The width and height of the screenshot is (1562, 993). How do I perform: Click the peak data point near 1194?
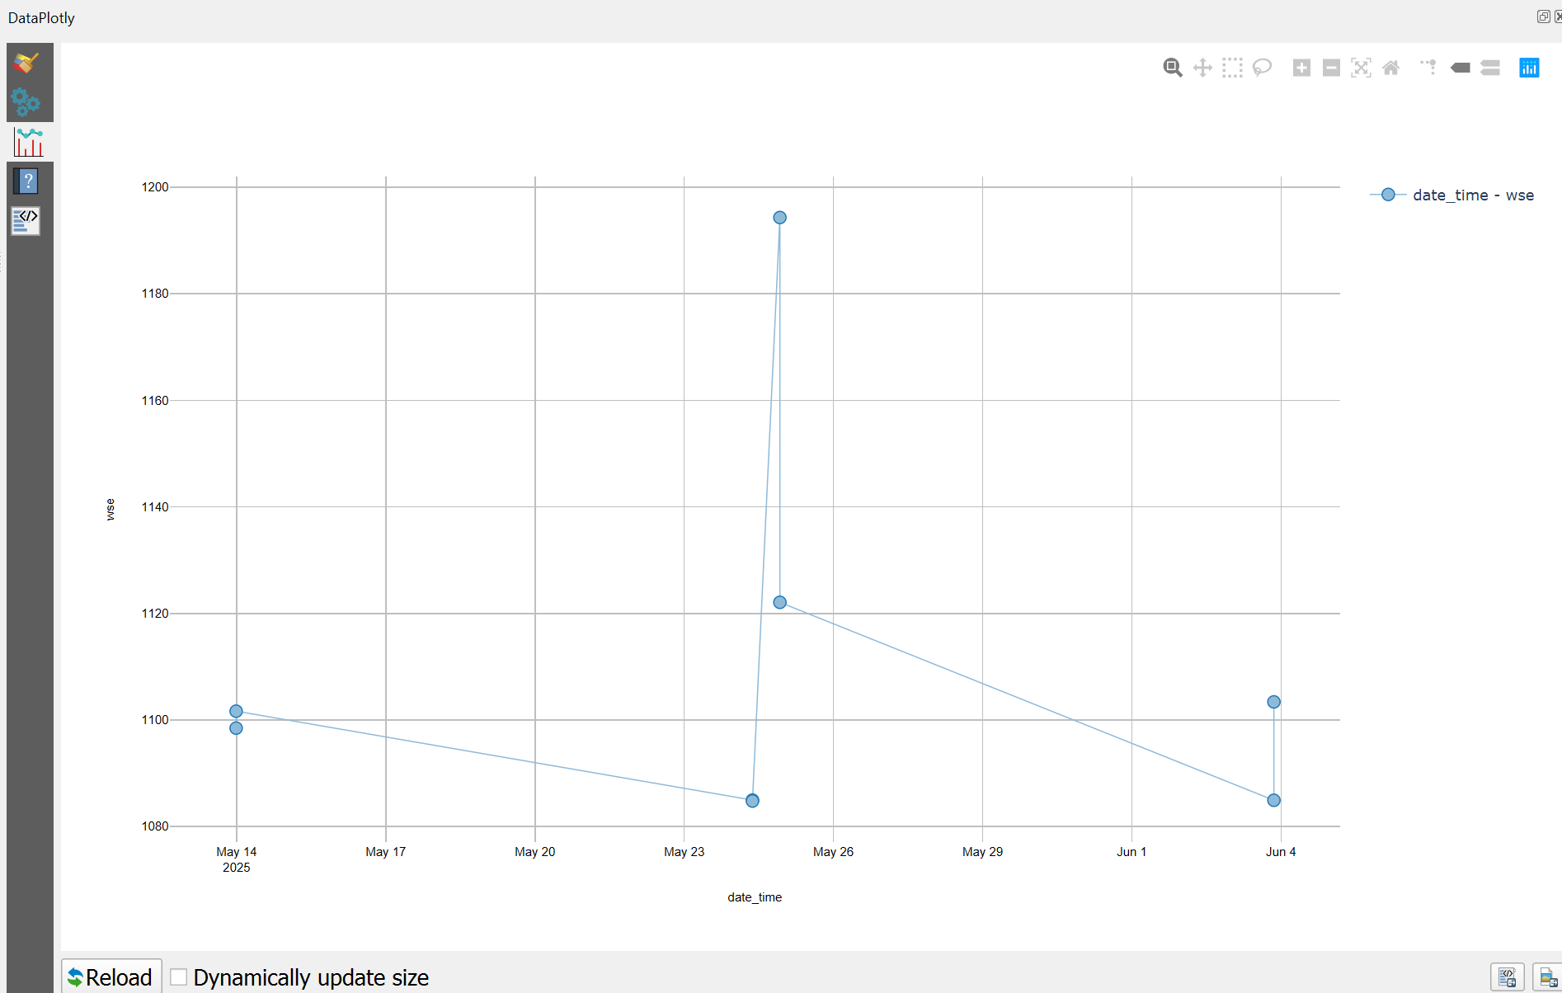coord(779,218)
